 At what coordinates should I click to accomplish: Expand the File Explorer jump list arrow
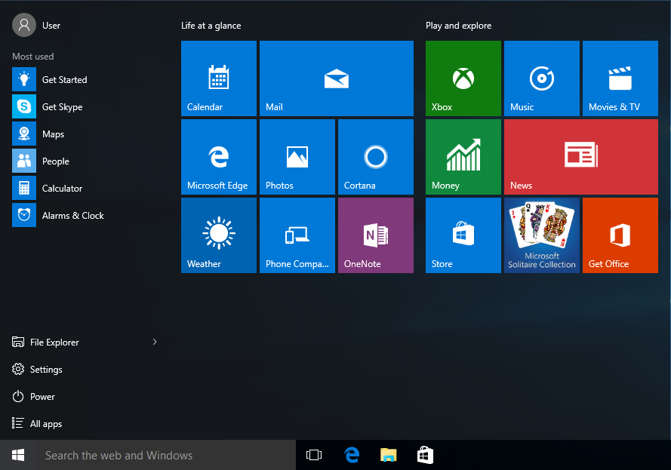(x=155, y=343)
